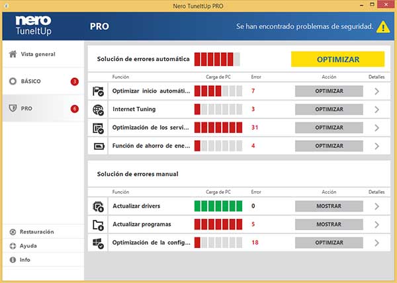Click the app icon in the title bar
This screenshot has height=283, width=397.
pos(6,5)
